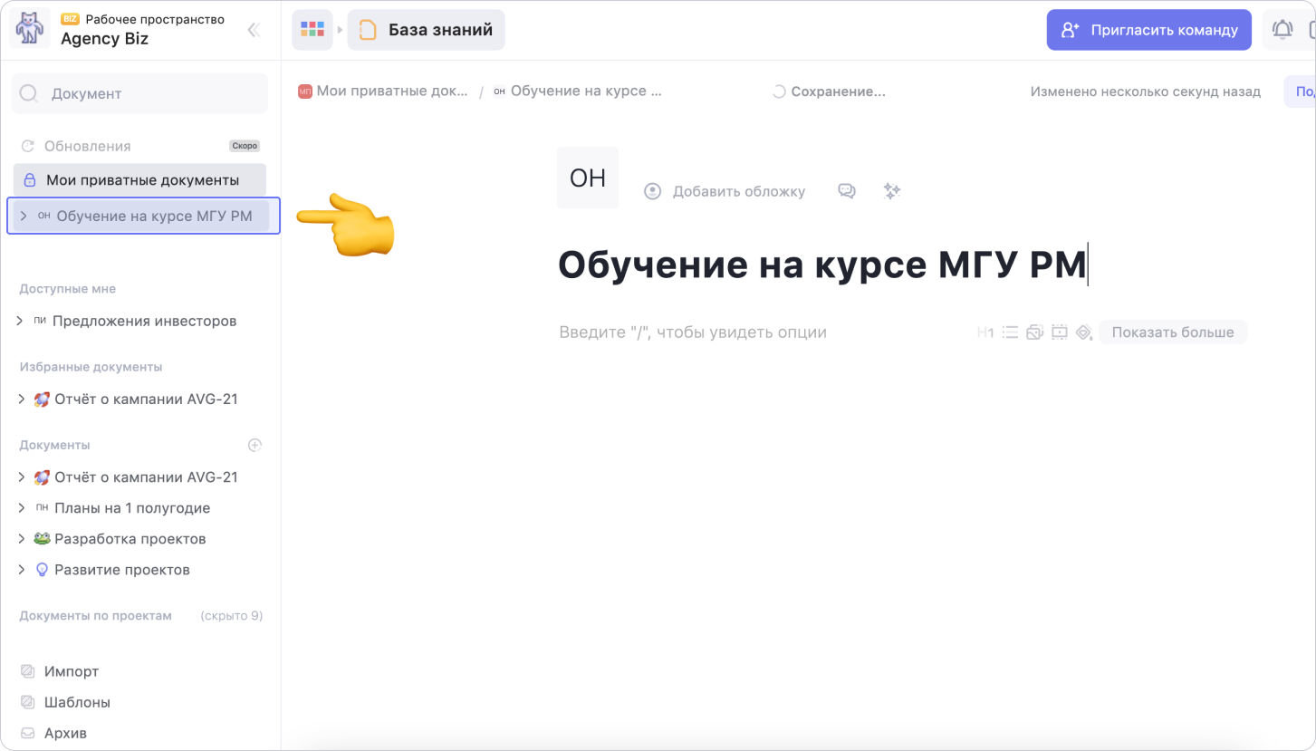Expand 'Предложения инвесторов' tree item
The image size is (1316, 751).
(x=22, y=321)
